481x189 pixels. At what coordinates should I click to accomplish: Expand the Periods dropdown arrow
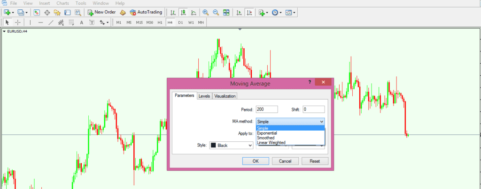pyautogui.click(x=280, y=13)
